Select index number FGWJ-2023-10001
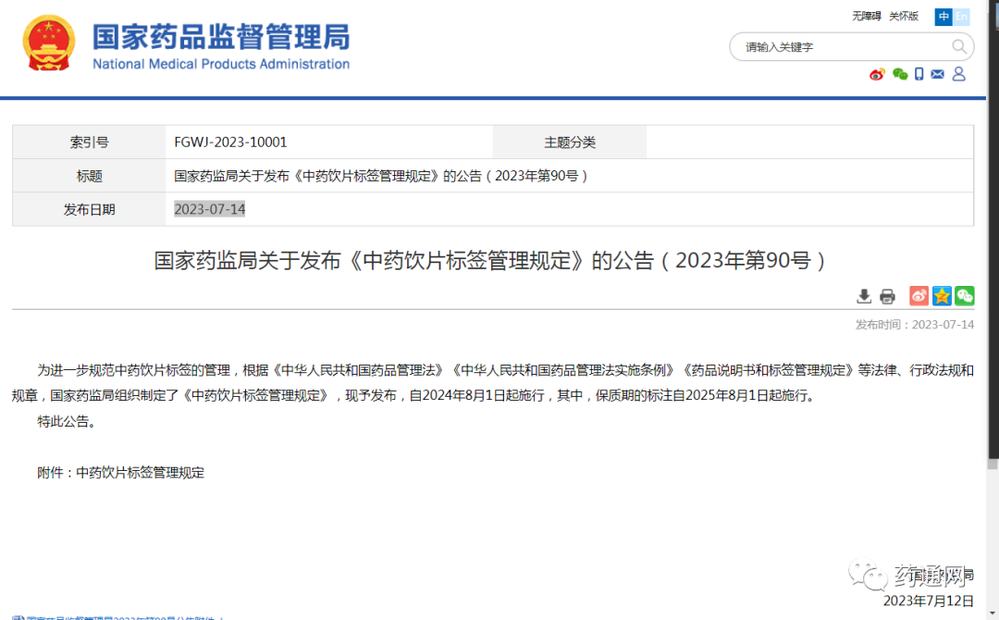 click(230, 143)
